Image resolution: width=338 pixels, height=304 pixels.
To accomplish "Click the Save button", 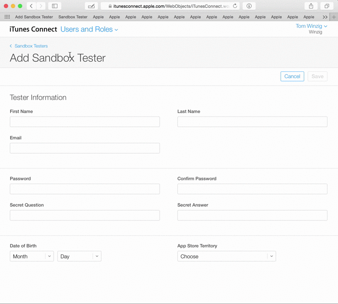I will click(x=317, y=76).
